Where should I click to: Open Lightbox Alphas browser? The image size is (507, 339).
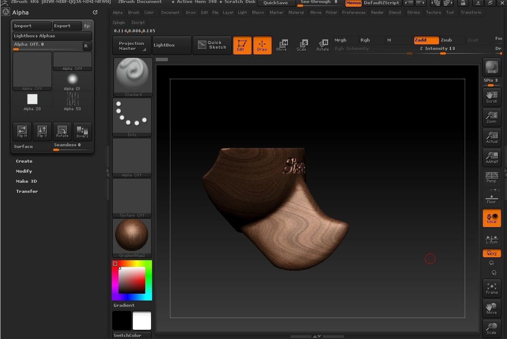(x=52, y=36)
